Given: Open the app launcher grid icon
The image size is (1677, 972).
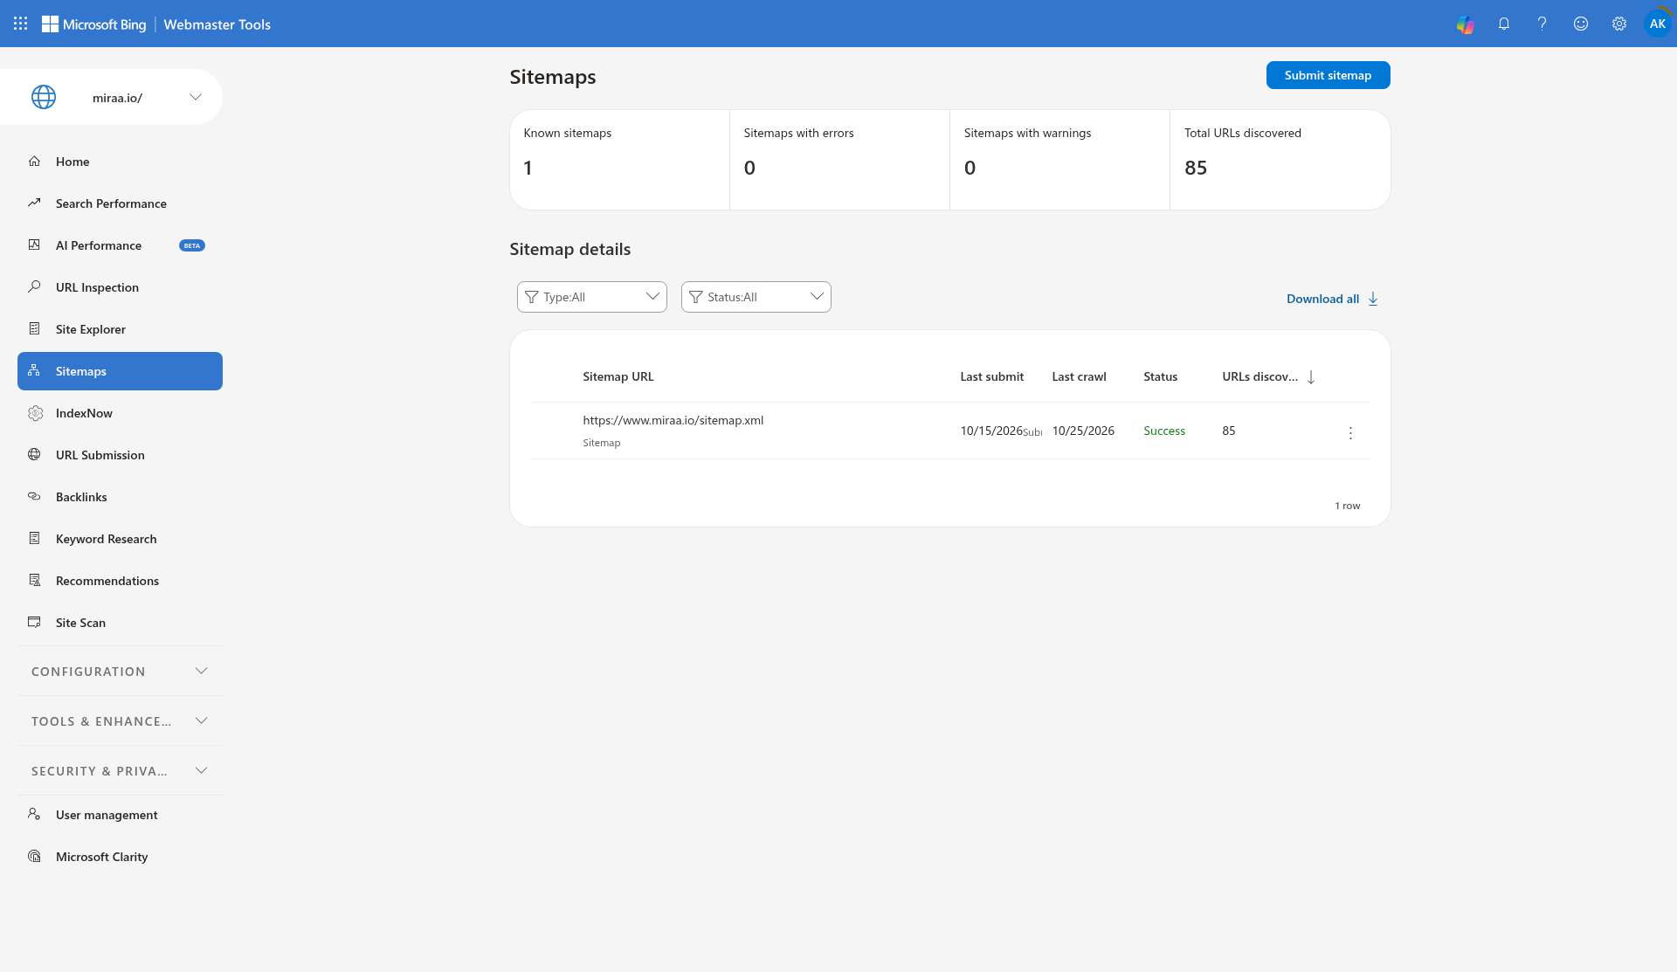Looking at the screenshot, I should (x=21, y=24).
